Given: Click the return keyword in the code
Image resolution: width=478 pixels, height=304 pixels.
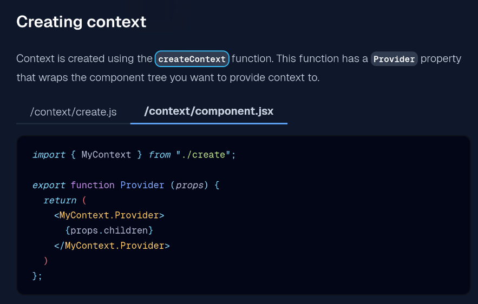Looking at the screenshot, I should click(x=60, y=200).
